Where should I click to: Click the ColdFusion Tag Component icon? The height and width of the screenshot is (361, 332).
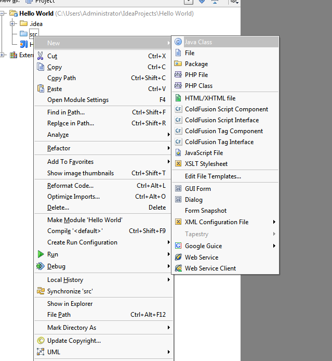click(178, 131)
